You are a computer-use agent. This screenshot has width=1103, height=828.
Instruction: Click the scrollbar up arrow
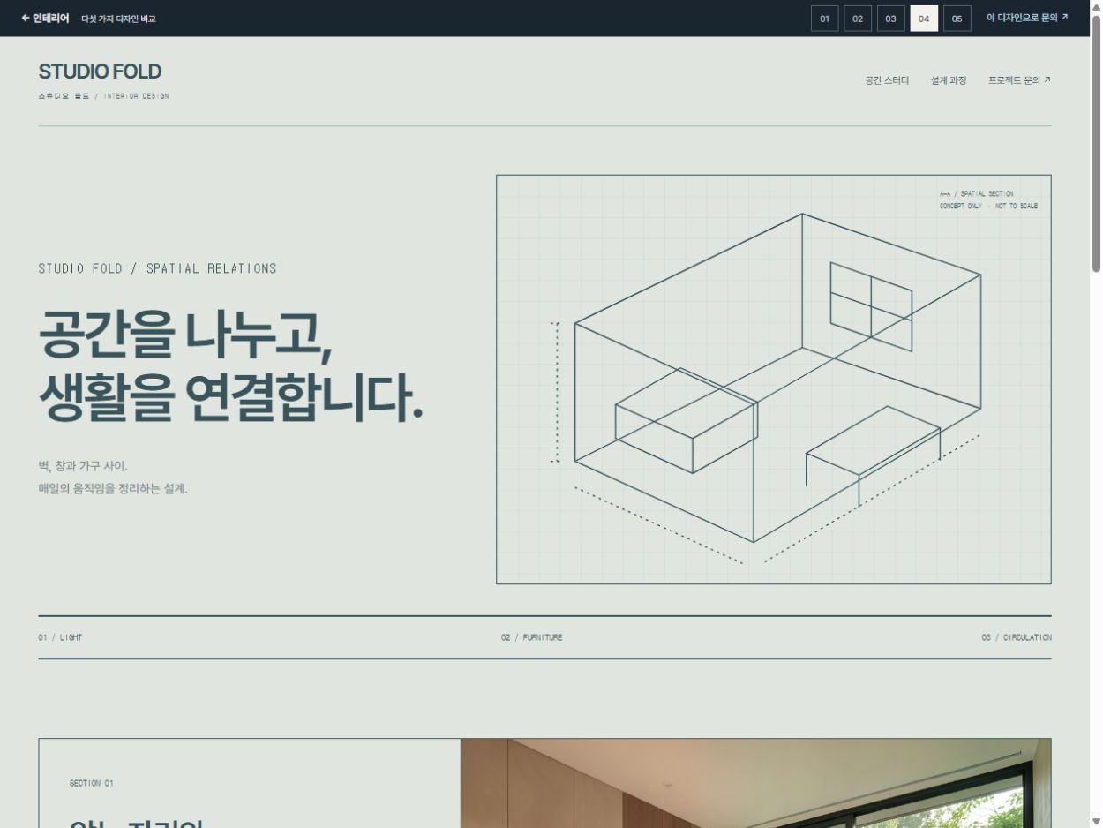pos(1096,7)
